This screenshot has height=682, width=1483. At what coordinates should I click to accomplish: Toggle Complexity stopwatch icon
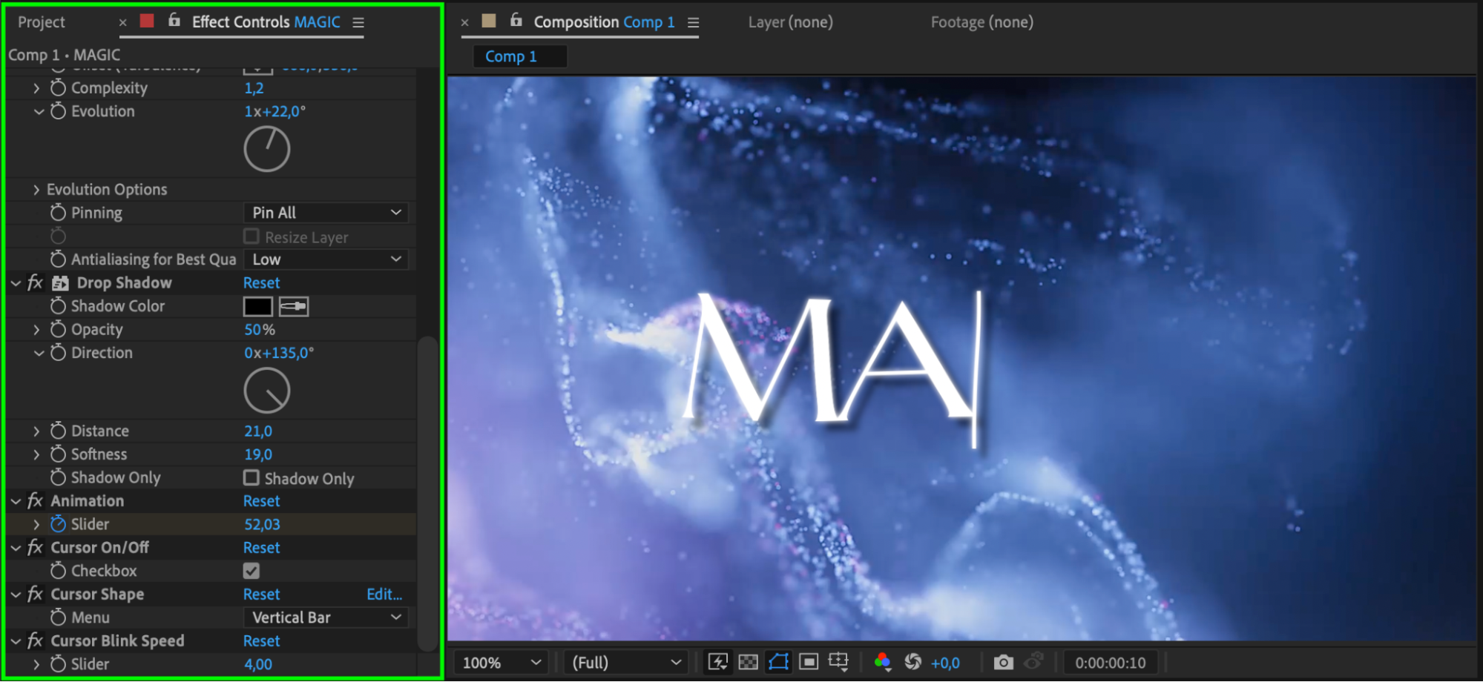tap(58, 87)
